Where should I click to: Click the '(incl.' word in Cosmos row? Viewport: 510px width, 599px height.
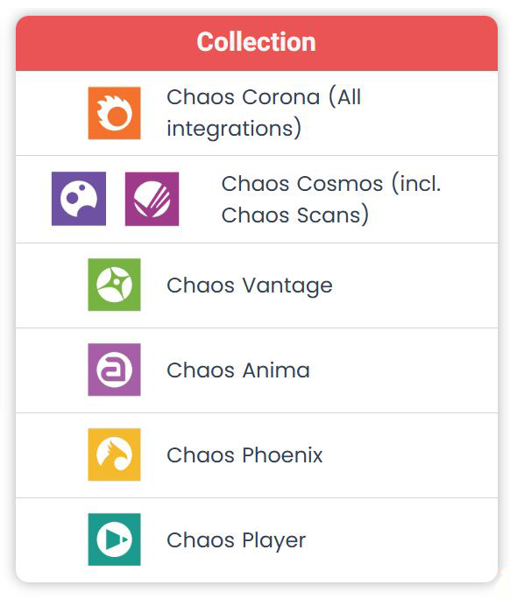[416, 184]
